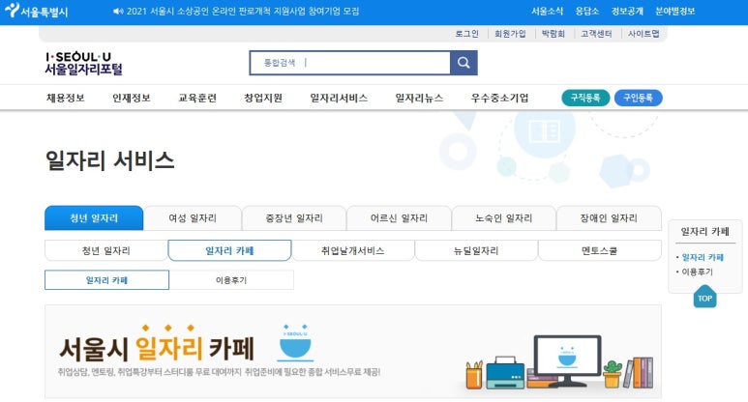Open the 박람회 link

pos(553,34)
